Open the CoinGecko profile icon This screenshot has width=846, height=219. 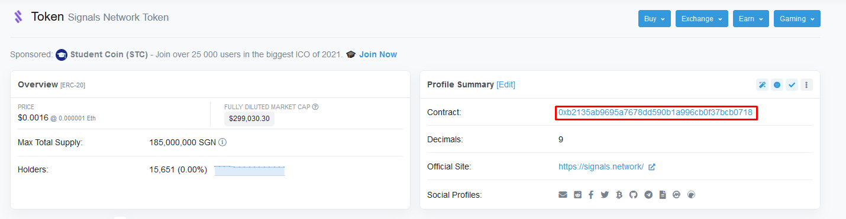[691, 195]
